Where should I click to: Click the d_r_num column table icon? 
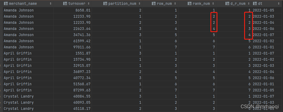point(227,3)
